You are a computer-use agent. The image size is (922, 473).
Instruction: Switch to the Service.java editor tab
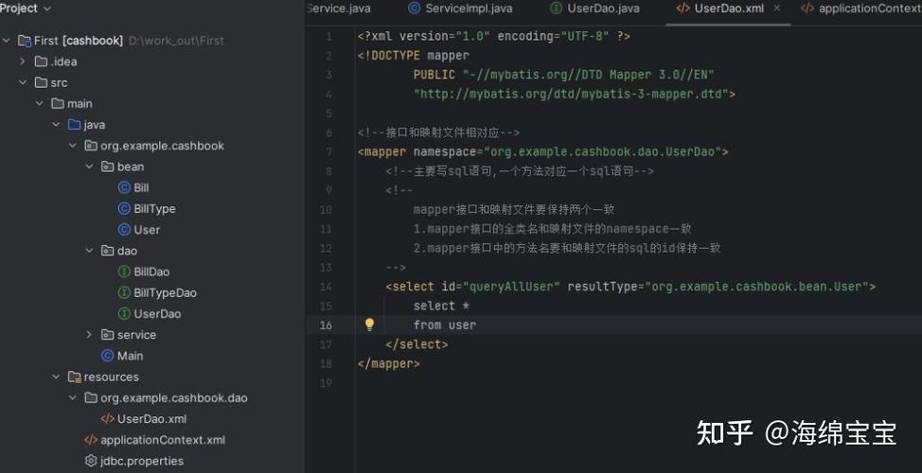tap(339, 9)
